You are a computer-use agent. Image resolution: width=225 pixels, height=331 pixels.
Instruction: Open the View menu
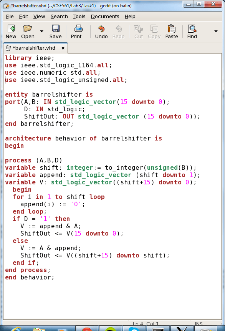pyautogui.click(x=39, y=17)
